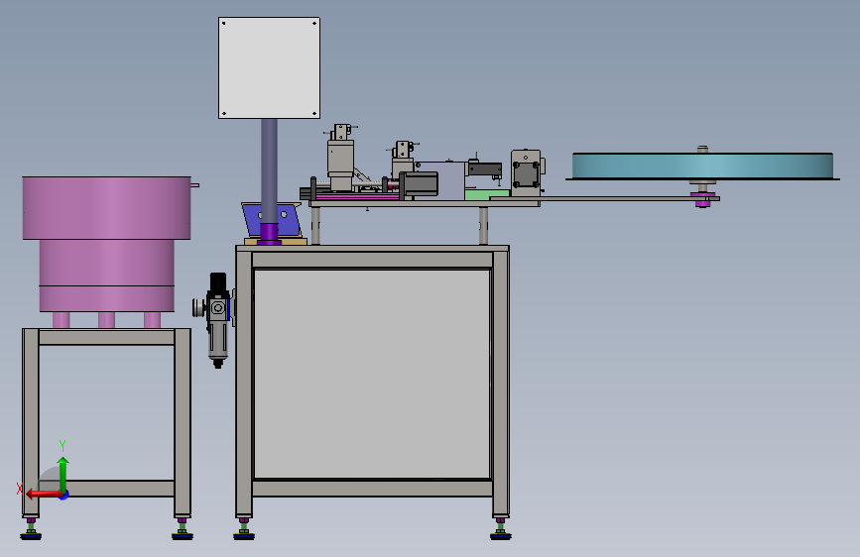The width and height of the screenshot is (860, 557).
Task: Pick the magenta linear slide rail under the cylinders
Action: click(356, 195)
